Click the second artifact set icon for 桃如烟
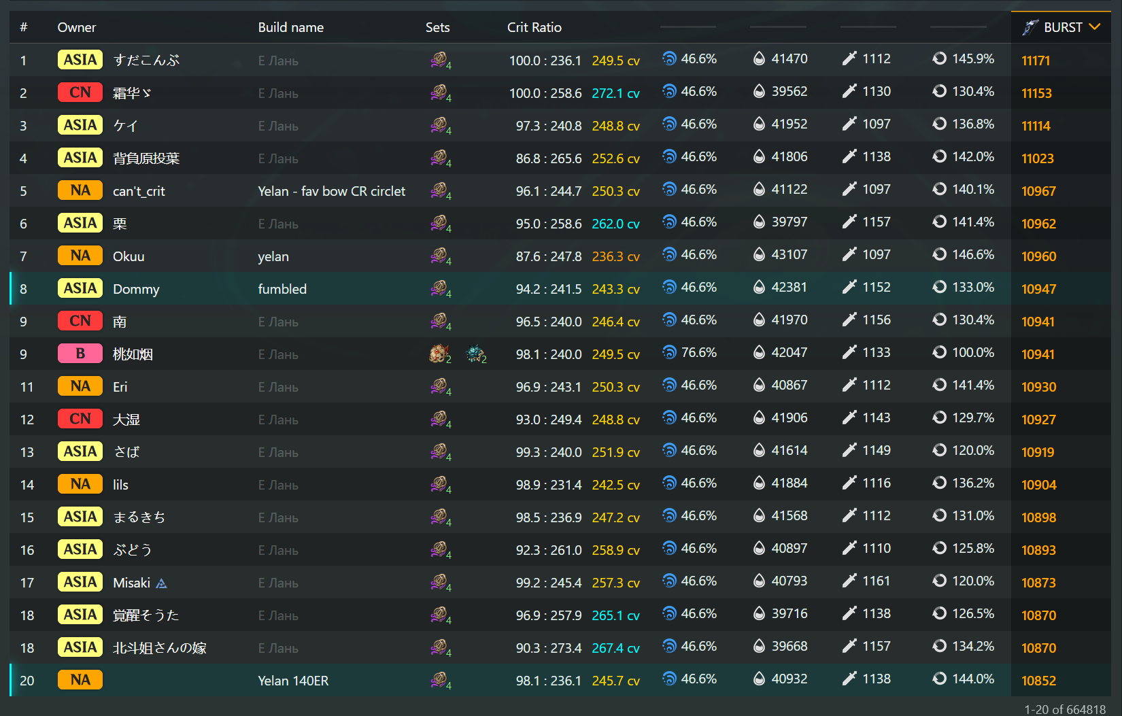 475,354
